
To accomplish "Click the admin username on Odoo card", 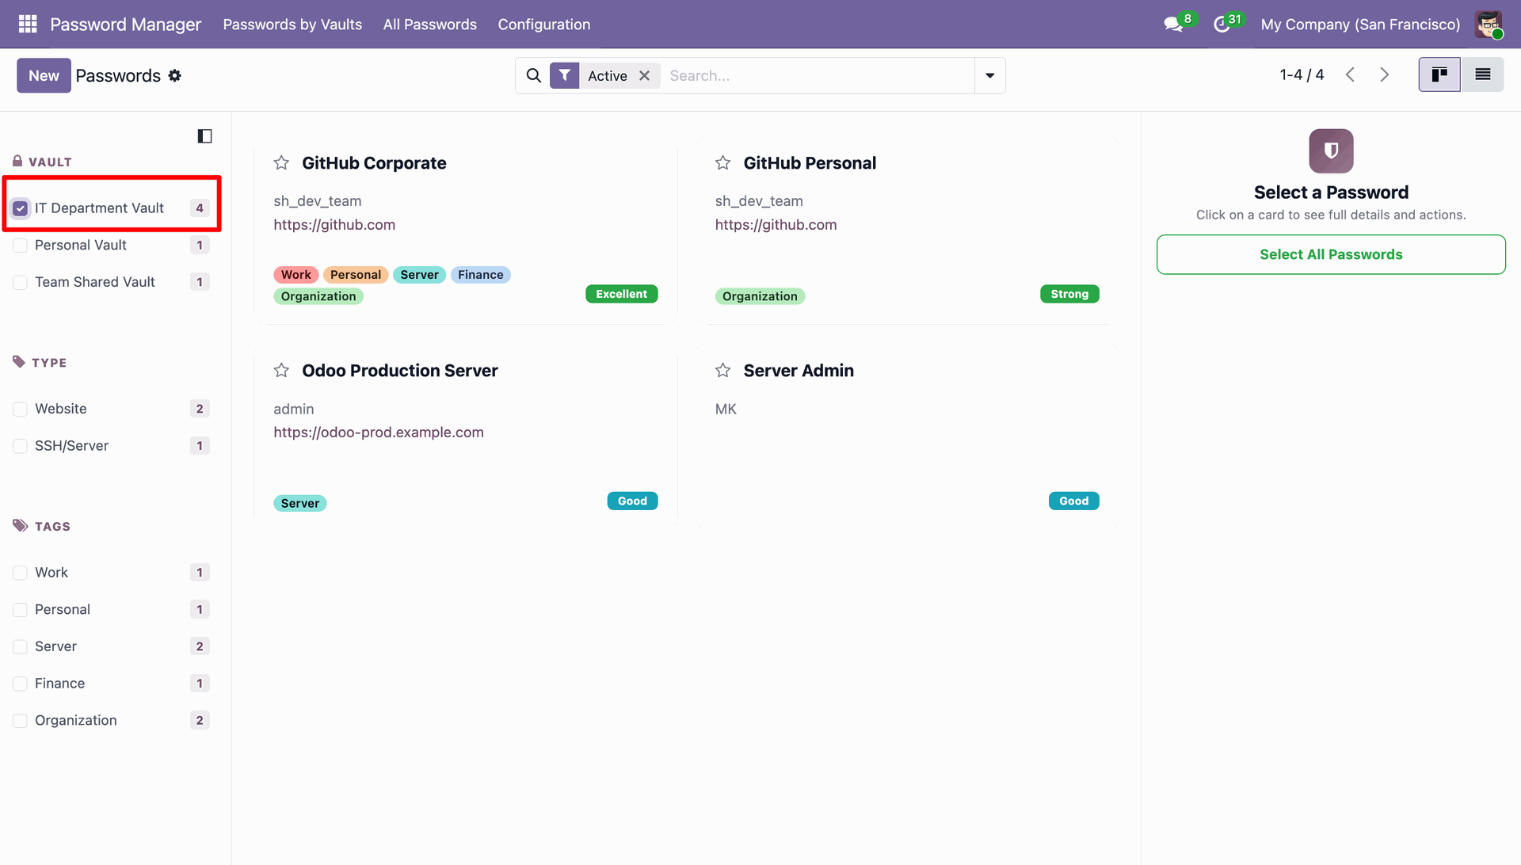I will click(x=294, y=409).
